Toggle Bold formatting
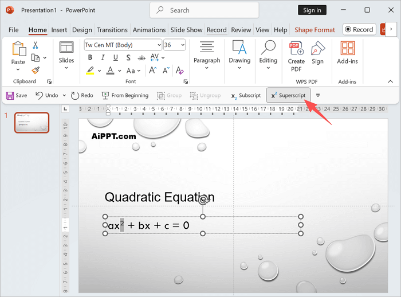Screen dimensions: 401x297 [90, 57]
